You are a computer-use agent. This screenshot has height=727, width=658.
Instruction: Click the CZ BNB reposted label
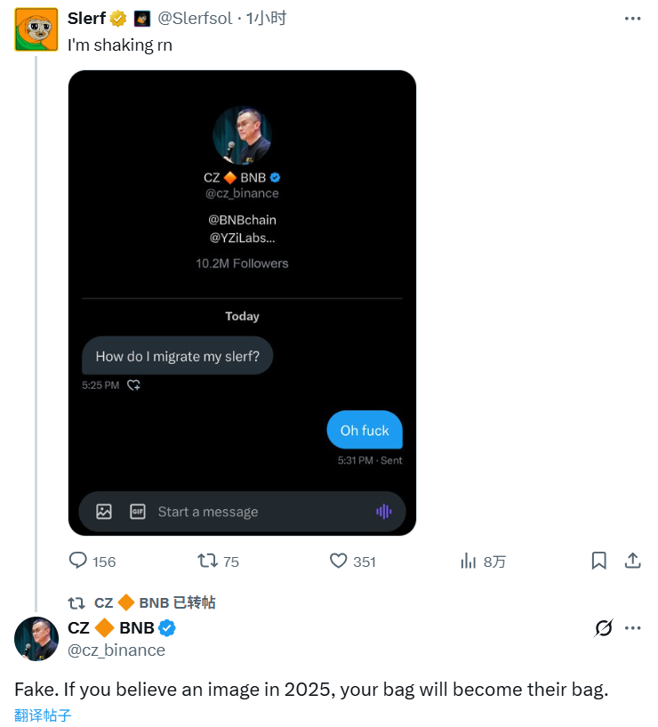pyautogui.click(x=155, y=602)
